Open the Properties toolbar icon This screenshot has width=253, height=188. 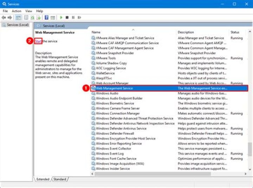pos(26,18)
